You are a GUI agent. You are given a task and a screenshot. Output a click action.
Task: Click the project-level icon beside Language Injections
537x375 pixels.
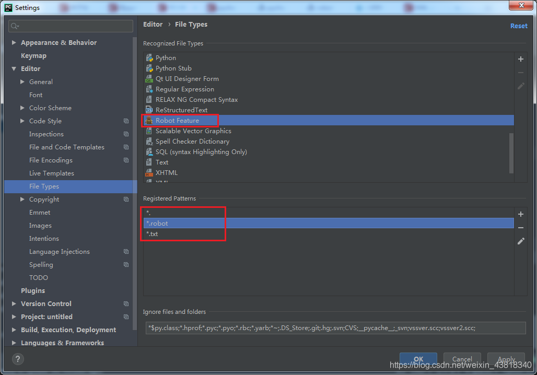point(126,252)
